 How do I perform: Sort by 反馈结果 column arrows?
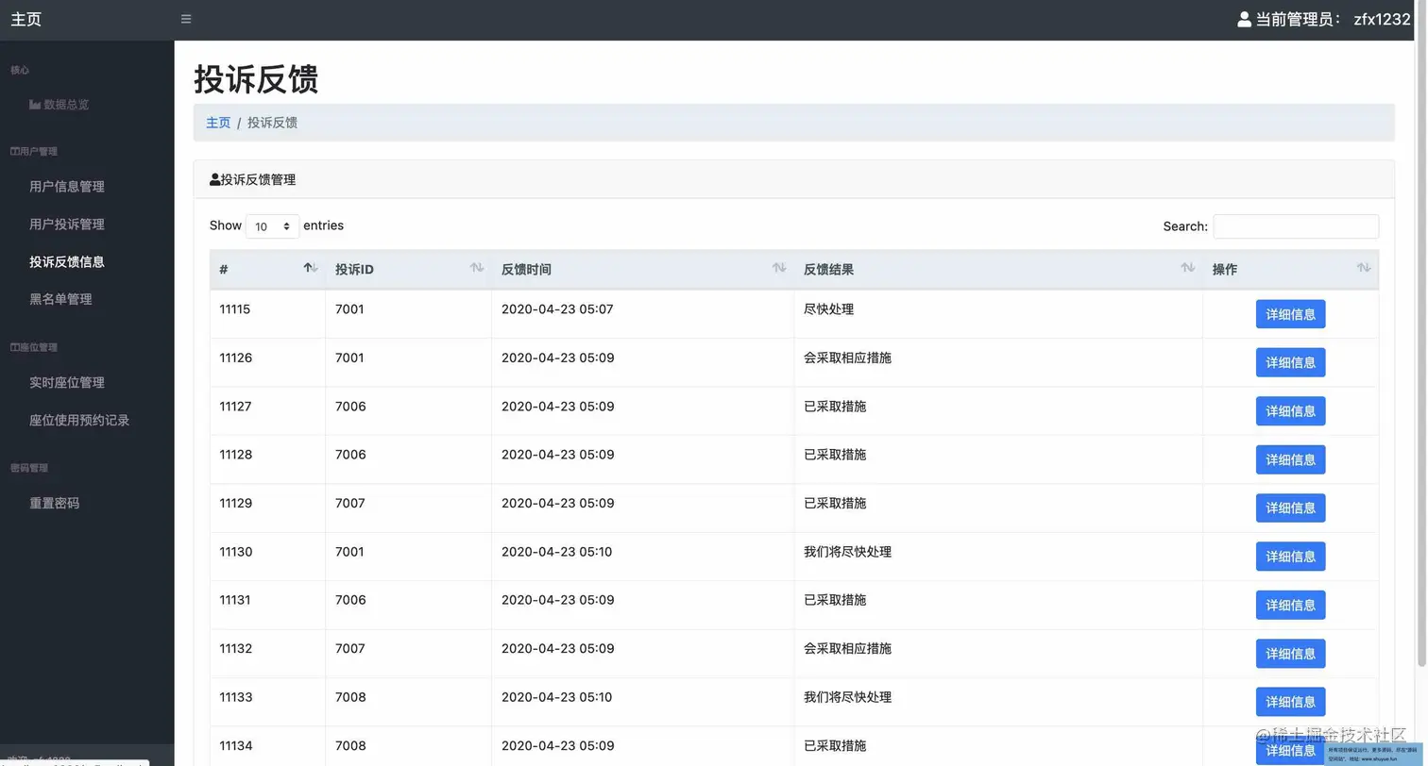tap(1188, 269)
